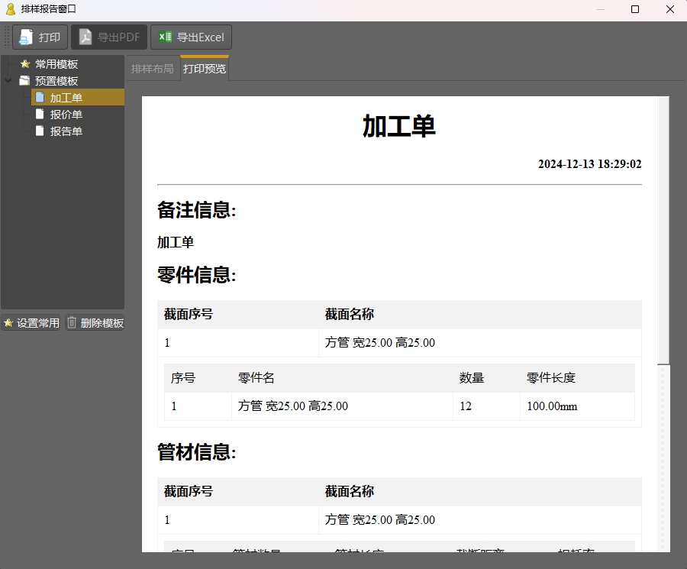Click the quantity value 12

point(466,406)
